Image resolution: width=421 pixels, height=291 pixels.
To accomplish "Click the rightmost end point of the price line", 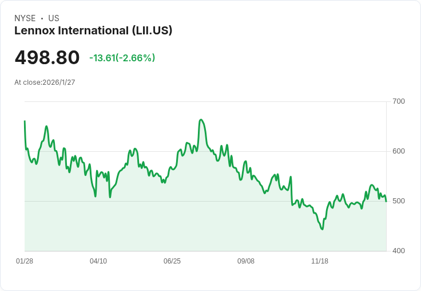I will pyautogui.click(x=386, y=201).
